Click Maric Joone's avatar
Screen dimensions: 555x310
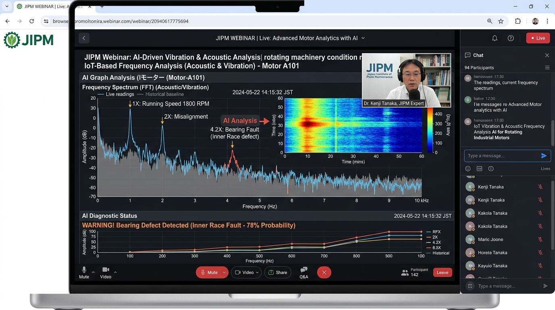click(470, 239)
